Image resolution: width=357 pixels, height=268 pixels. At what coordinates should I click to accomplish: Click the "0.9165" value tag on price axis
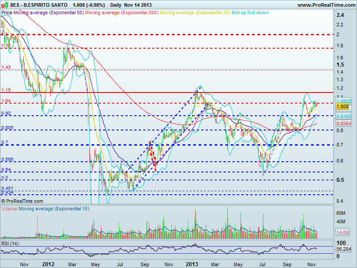(x=344, y=116)
